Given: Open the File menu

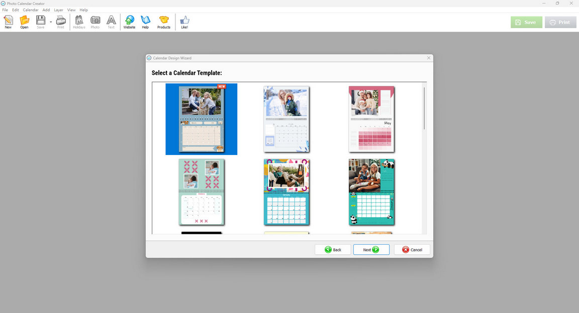Looking at the screenshot, I should coord(5,10).
